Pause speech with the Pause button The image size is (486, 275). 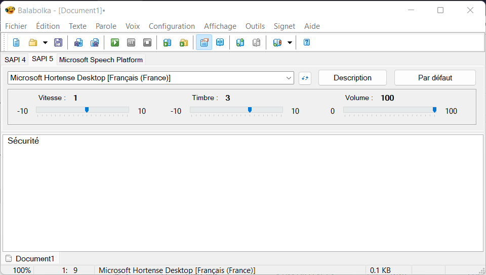[x=131, y=42]
